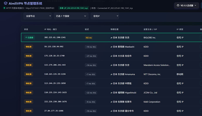Screen dimensions: 202x116
Task: Click the ~8 ms latency estimate badge
Action: point(90,102)
